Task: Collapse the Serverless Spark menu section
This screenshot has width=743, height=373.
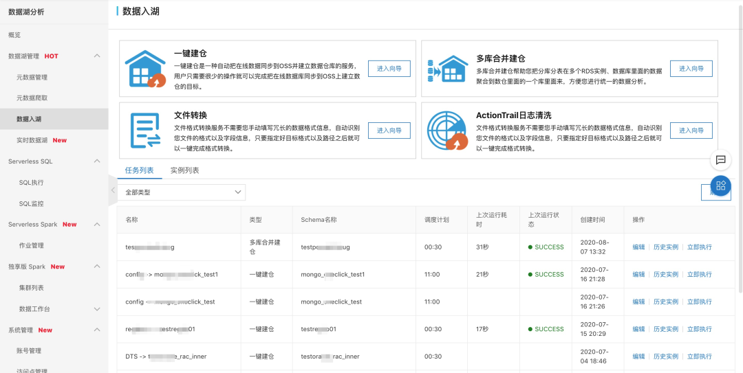Action: [97, 225]
